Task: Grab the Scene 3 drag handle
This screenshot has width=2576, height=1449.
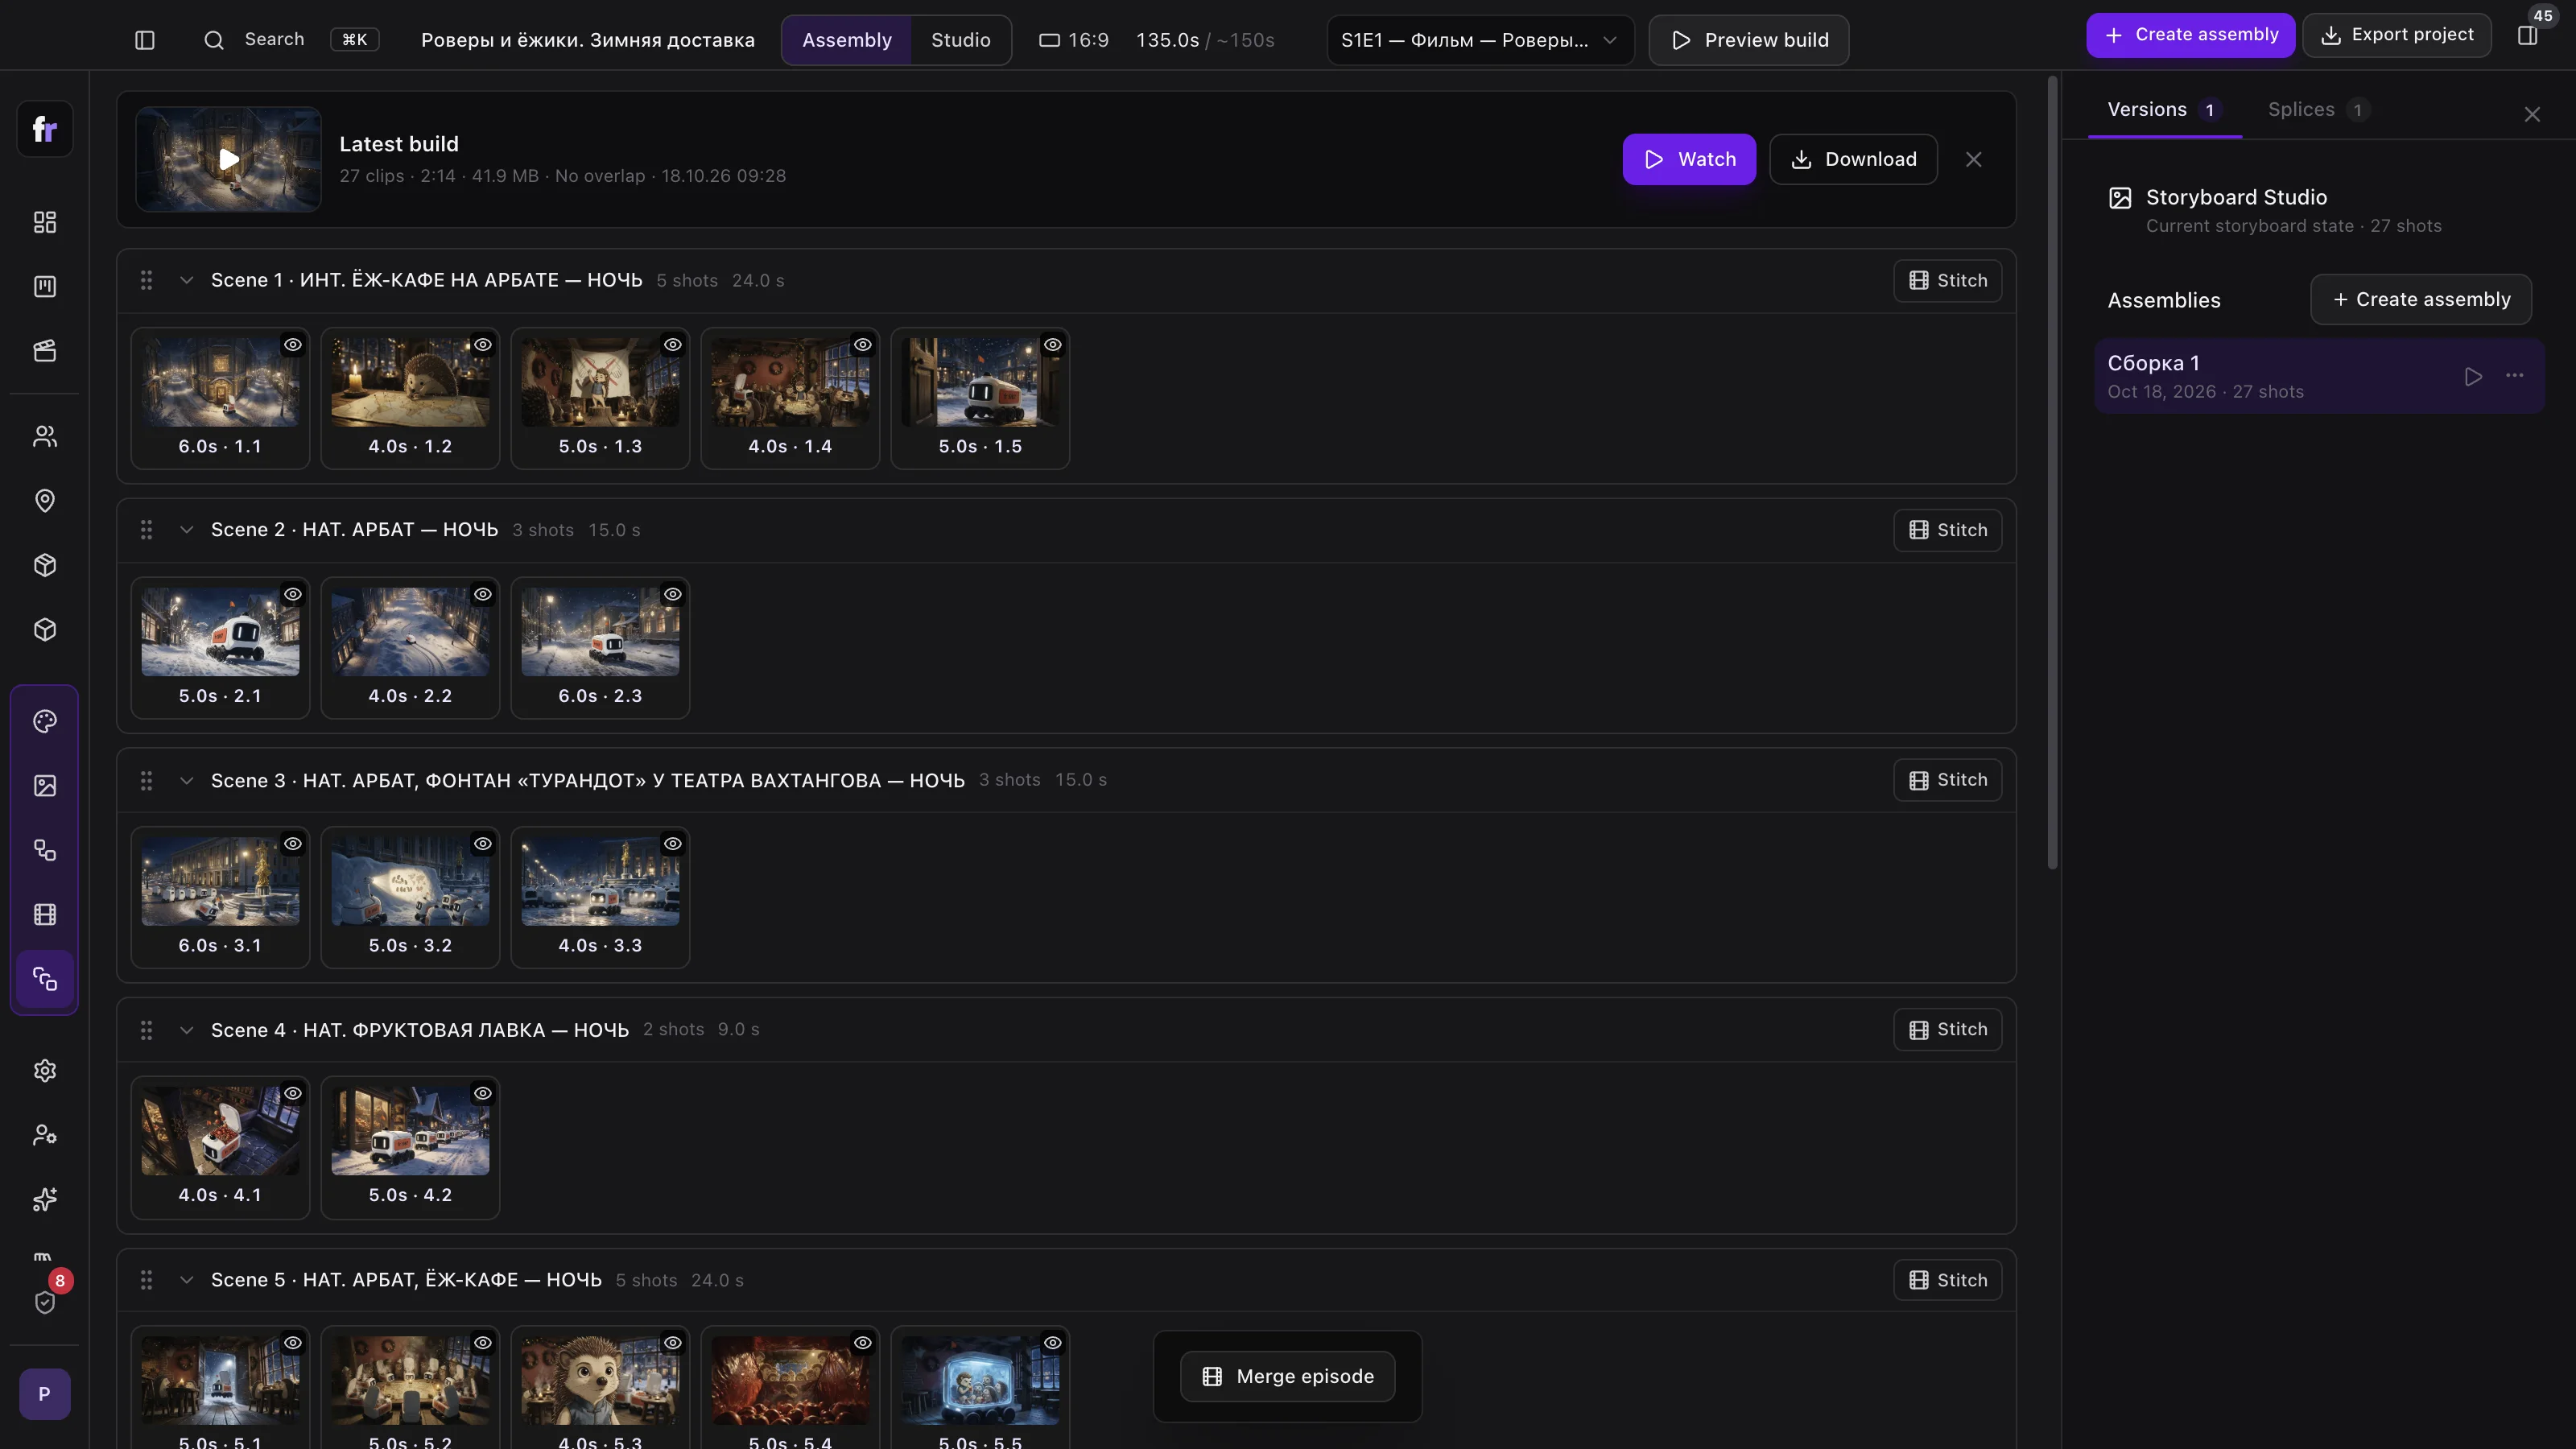Action: coord(146,780)
